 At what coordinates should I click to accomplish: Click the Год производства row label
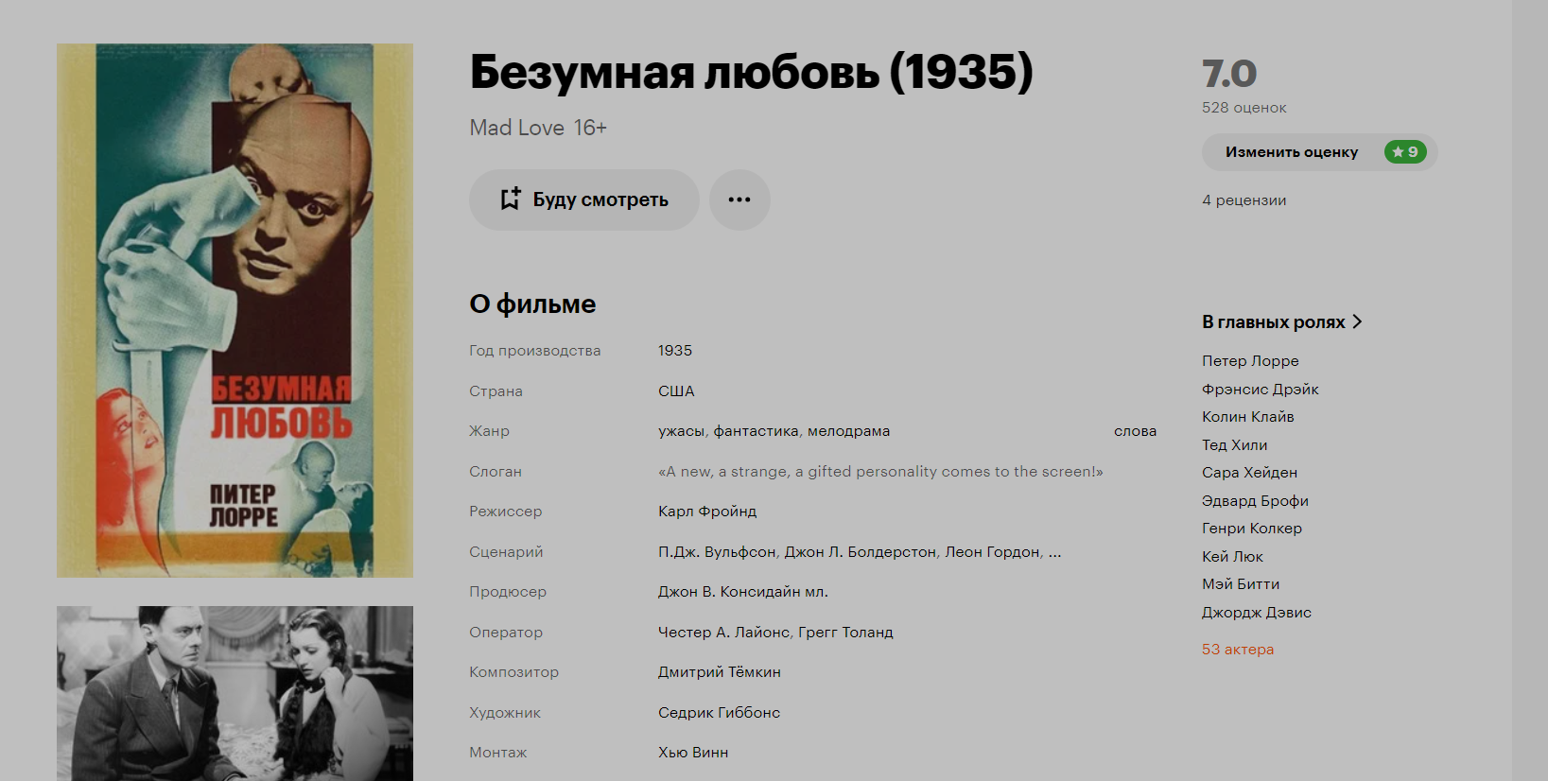(535, 351)
